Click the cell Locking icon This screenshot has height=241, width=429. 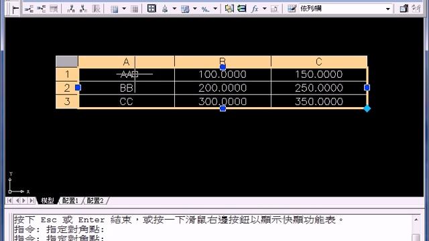185,9
